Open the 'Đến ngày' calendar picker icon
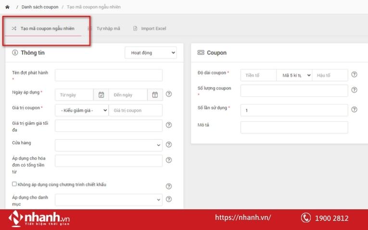This screenshot has height=230, width=368. [155, 95]
